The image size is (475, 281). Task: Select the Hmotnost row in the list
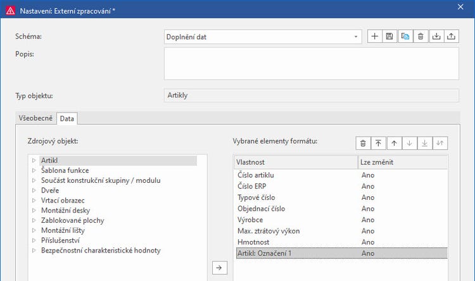tap(252, 242)
